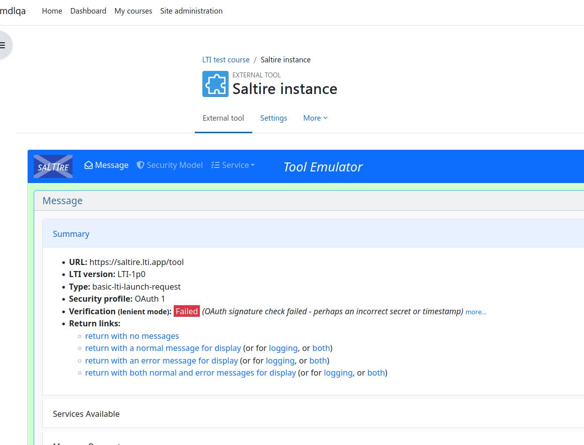
Task: Click the Saltire instance page heading
Action: (x=284, y=89)
